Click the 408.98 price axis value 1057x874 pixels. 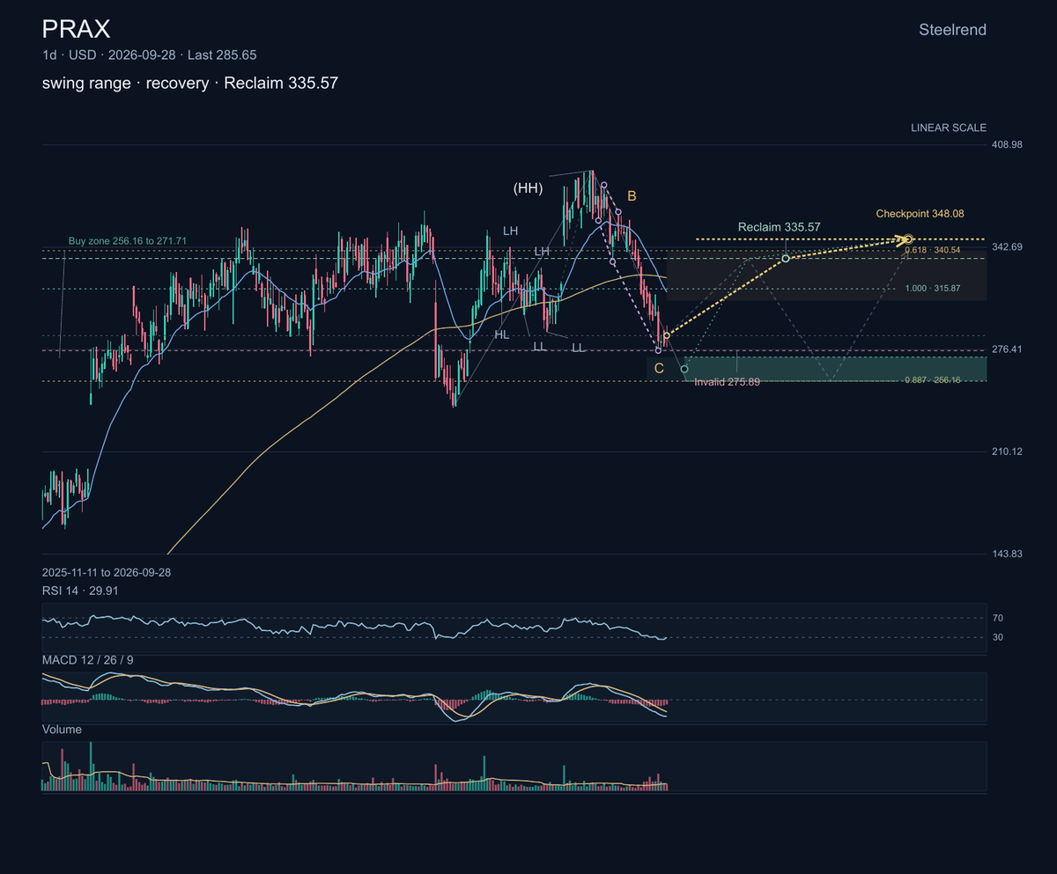tap(1007, 144)
